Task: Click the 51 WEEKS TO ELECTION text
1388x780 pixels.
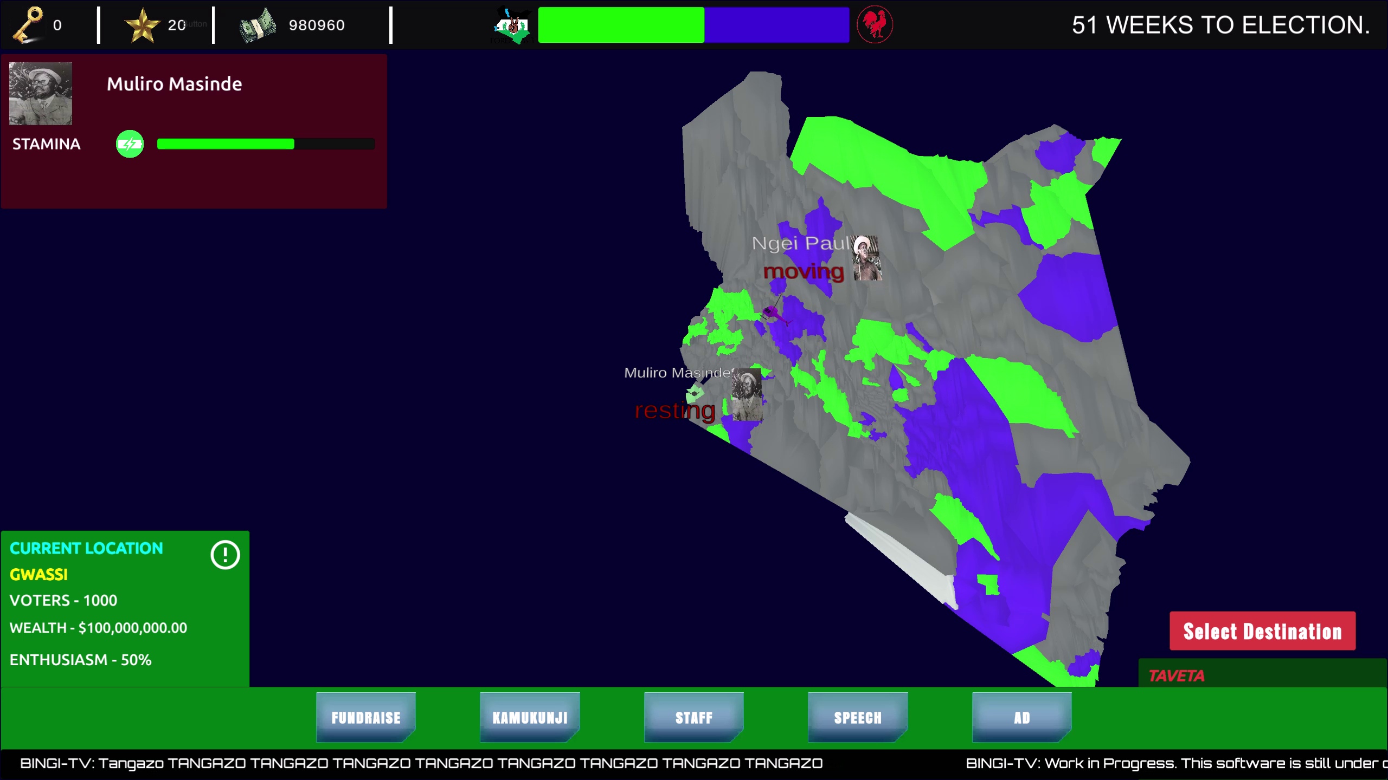Action: tap(1221, 25)
